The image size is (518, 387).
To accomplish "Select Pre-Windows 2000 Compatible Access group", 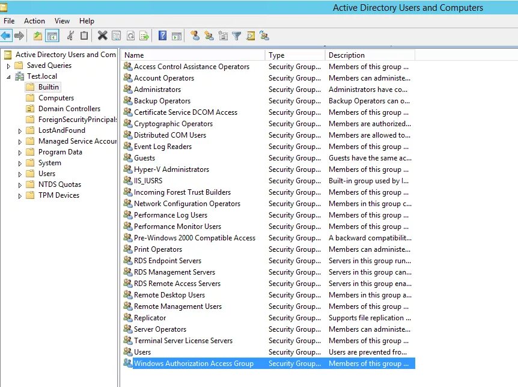I will 195,237.
